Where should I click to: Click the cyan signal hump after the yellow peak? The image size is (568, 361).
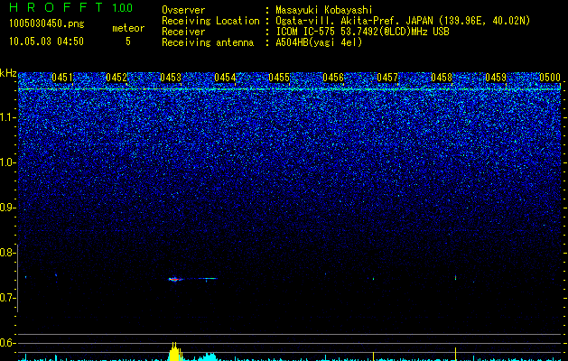pyautogui.click(x=208, y=357)
